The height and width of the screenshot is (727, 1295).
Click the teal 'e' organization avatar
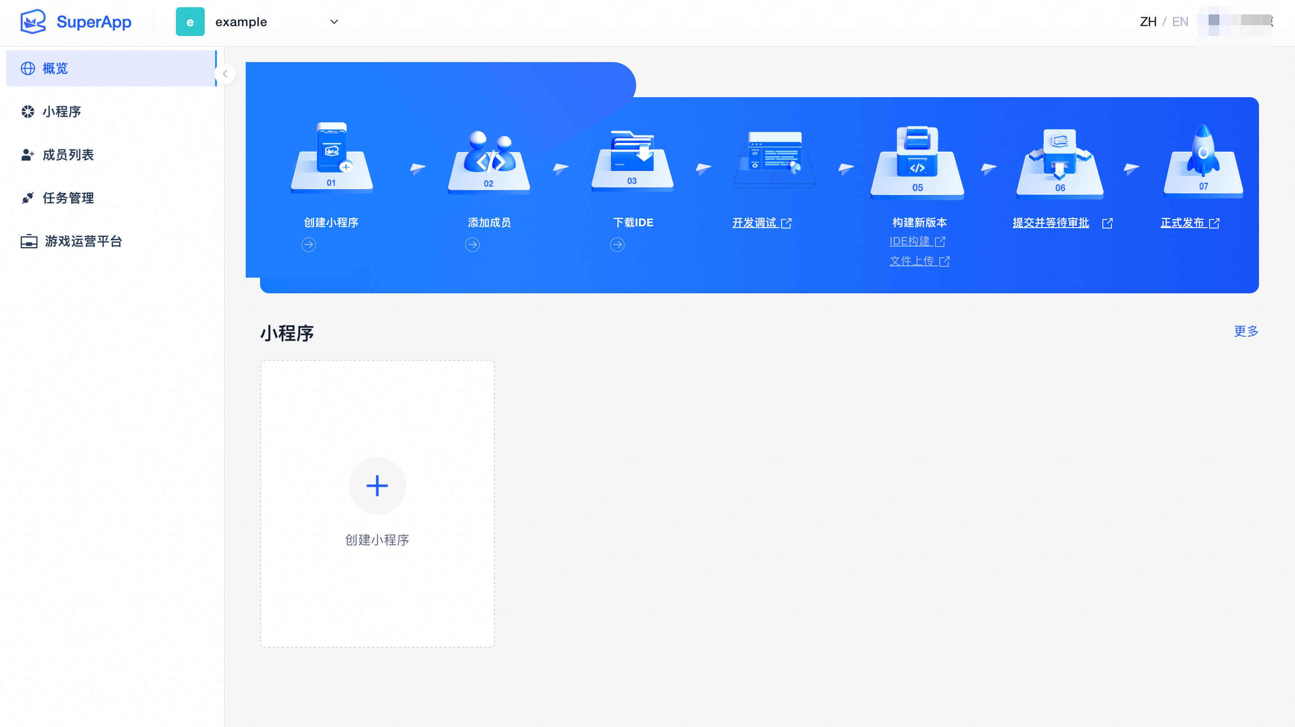[190, 22]
